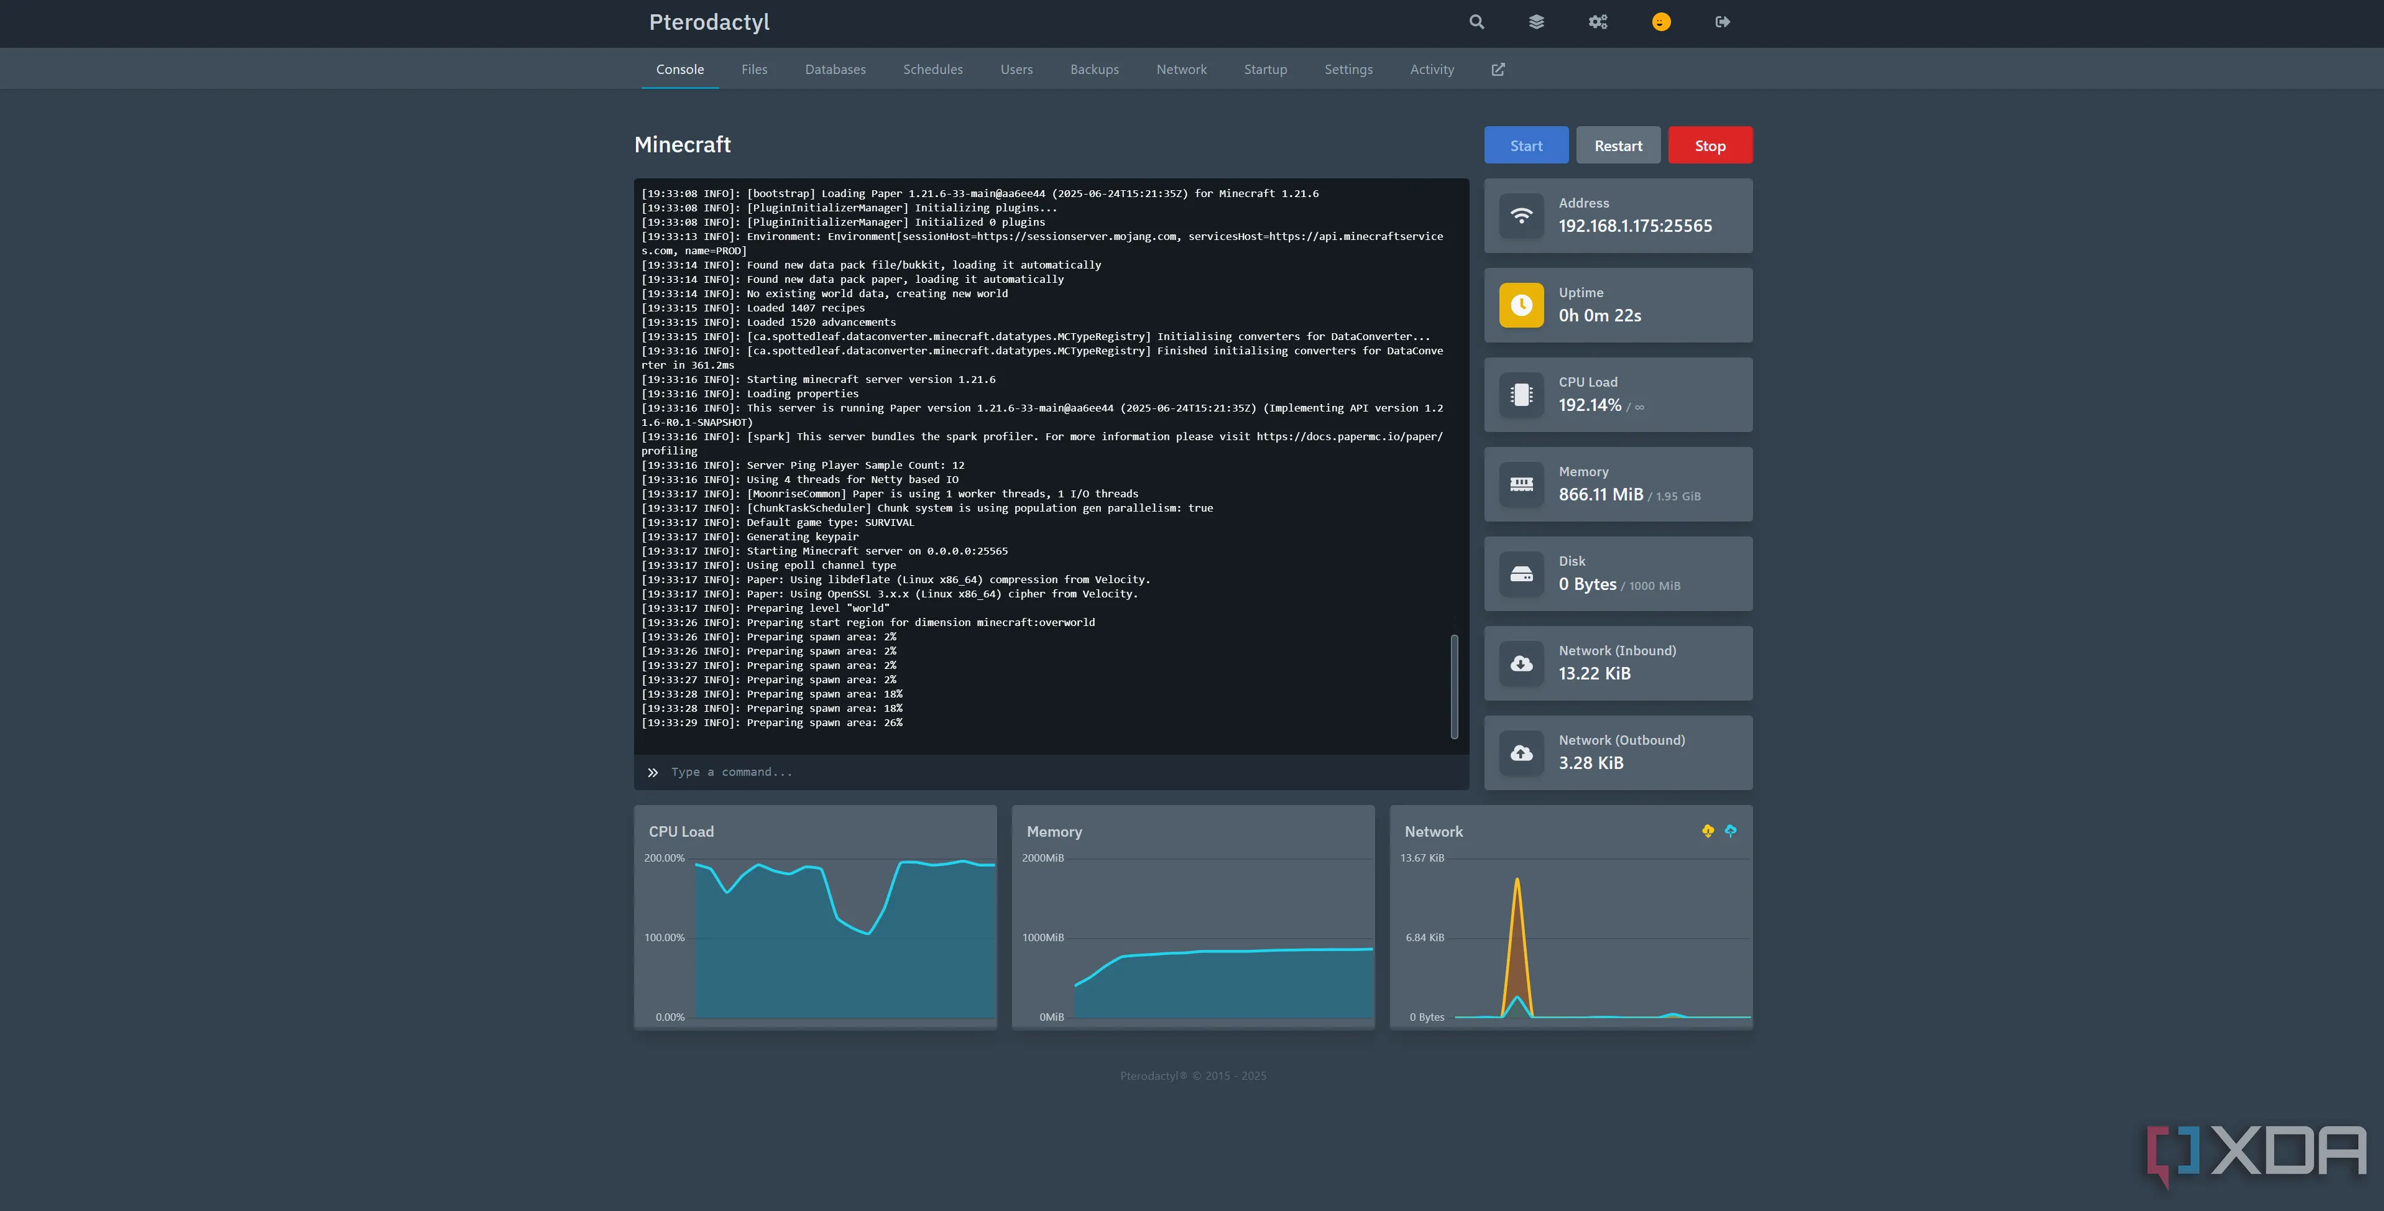Screen dimensions: 2384x1211
Task: Open the external link icon after Activity
Action: pos(1498,70)
